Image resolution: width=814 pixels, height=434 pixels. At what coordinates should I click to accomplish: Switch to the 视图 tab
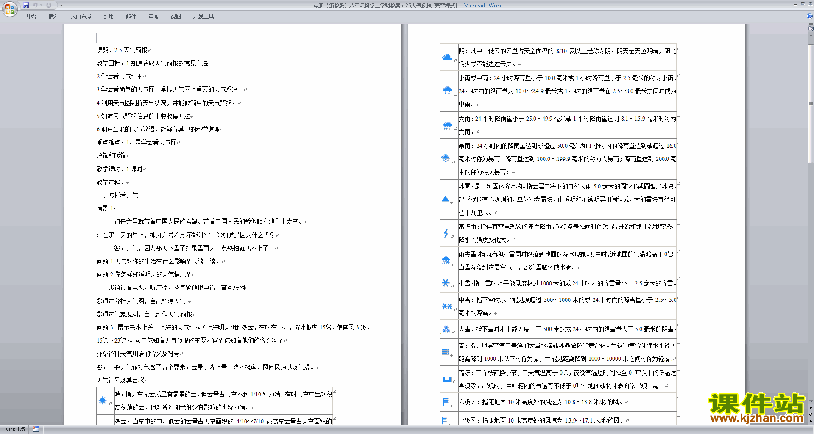coord(176,17)
